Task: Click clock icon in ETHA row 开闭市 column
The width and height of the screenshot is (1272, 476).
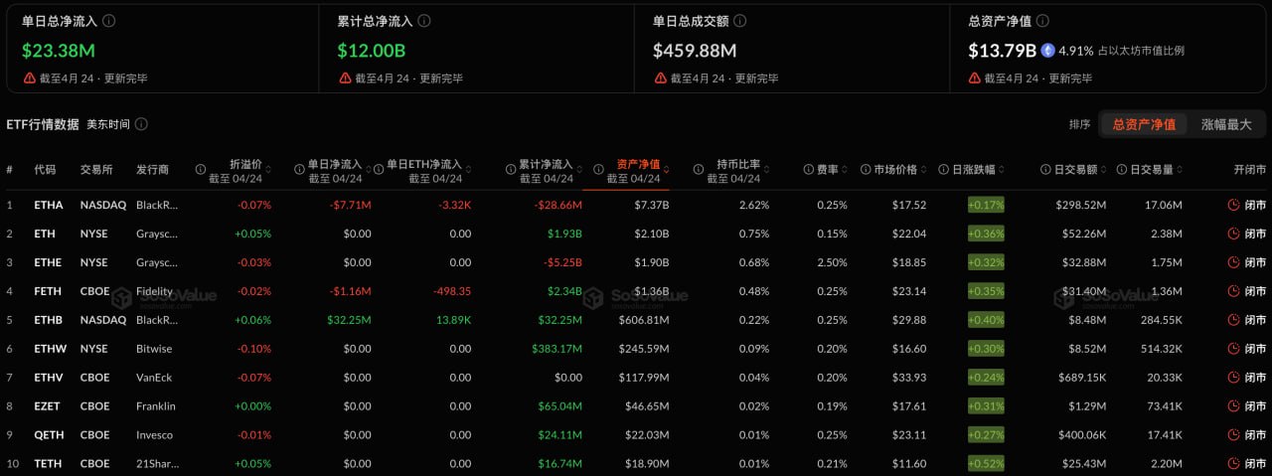Action: tap(1233, 205)
